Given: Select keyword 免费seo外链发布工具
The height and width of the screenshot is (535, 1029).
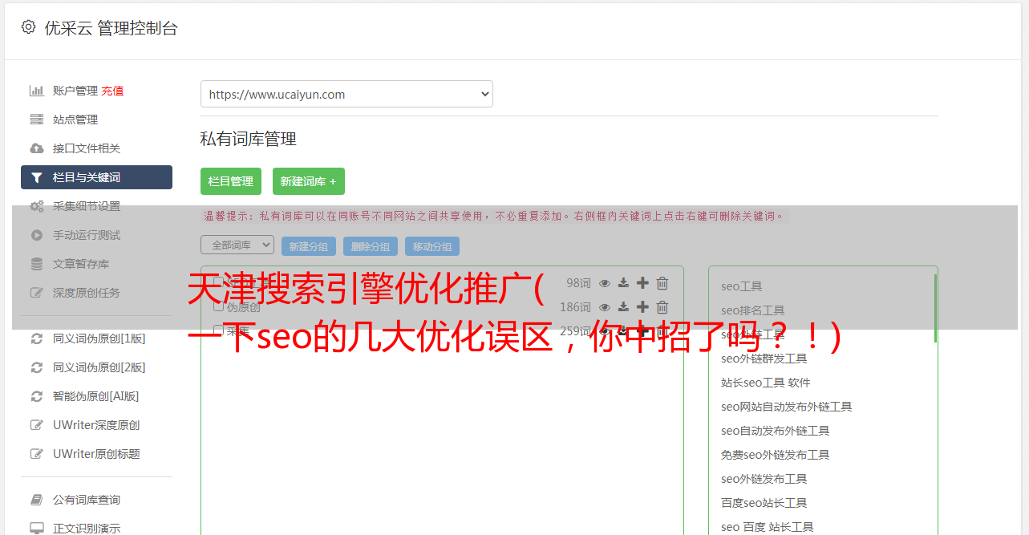Looking at the screenshot, I should 775,455.
